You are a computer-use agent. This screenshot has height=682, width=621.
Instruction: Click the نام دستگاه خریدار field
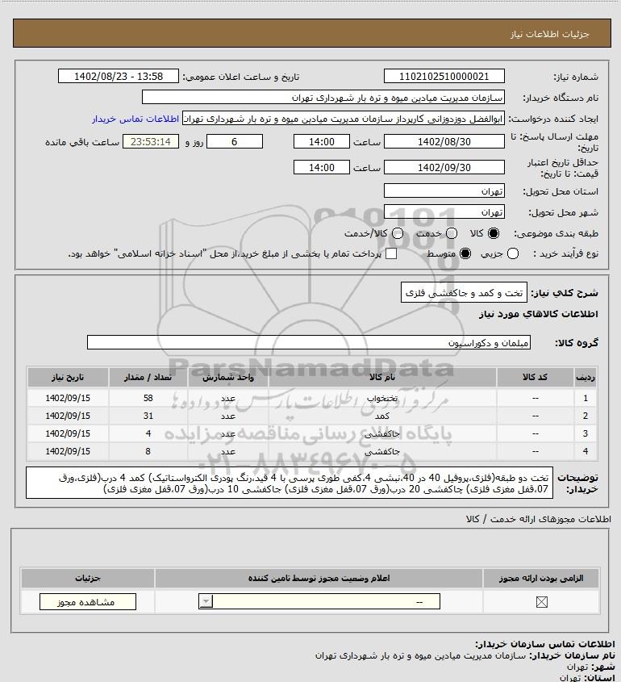coord(323,98)
